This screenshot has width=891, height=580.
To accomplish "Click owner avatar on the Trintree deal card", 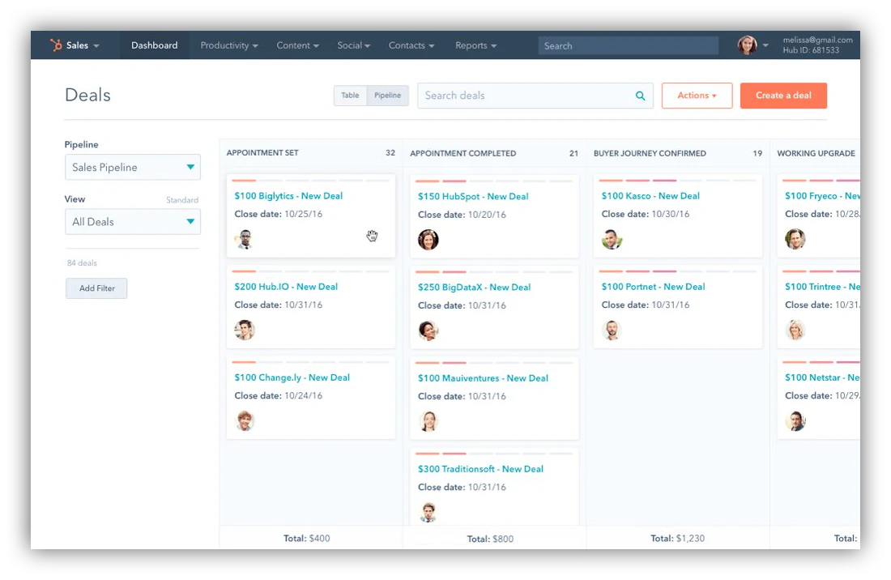I will [x=795, y=330].
